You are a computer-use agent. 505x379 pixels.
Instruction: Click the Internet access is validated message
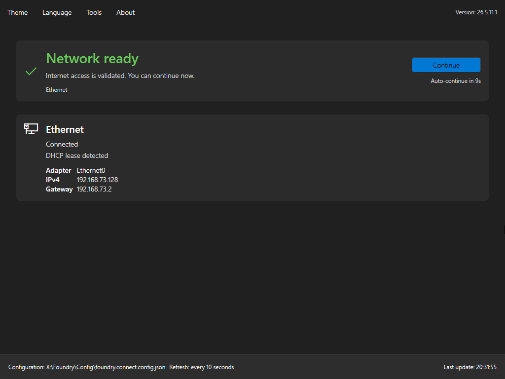point(120,76)
